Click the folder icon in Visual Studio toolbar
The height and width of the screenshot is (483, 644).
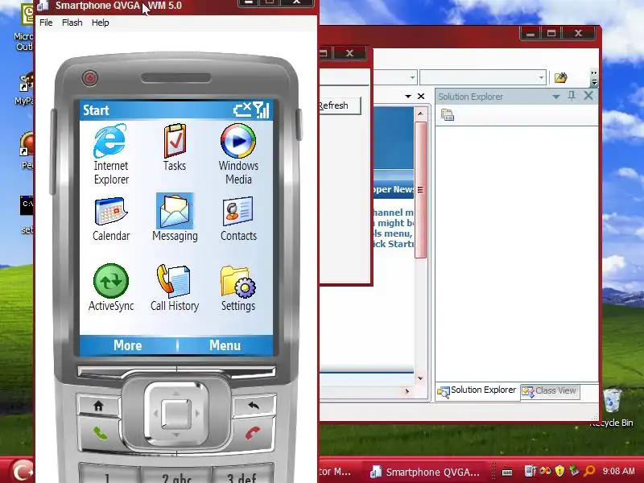[560, 77]
